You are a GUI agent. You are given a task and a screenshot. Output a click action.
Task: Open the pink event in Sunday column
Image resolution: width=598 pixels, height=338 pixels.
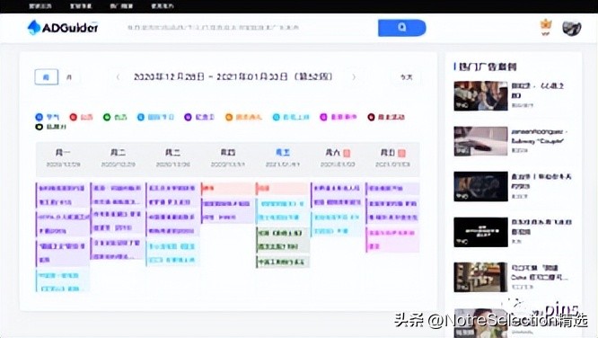tap(392, 239)
